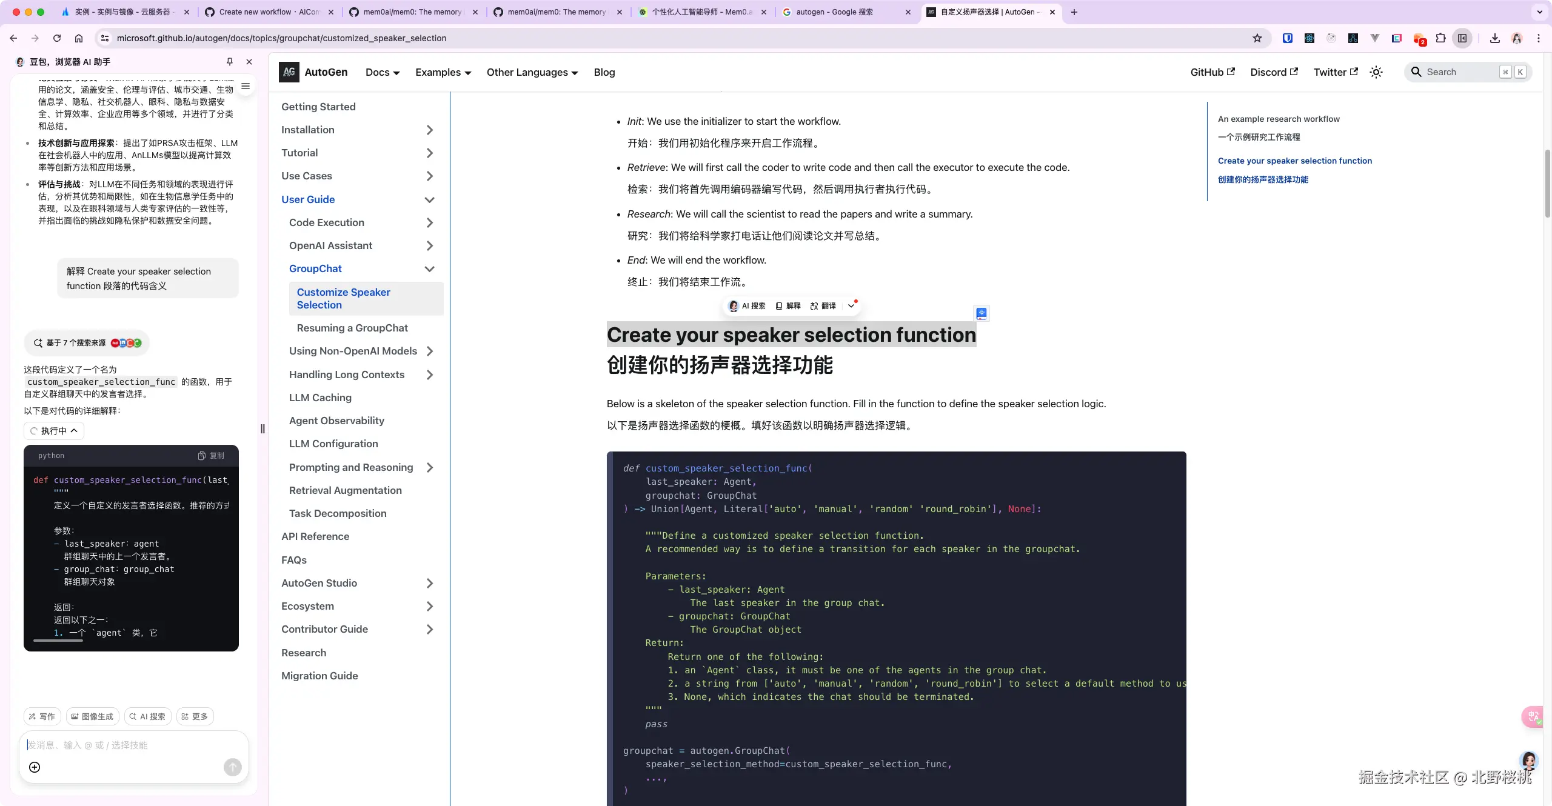
Task: Bookmark this page with the star icon
Action: pyautogui.click(x=1257, y=38)
